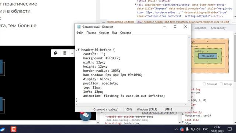Expand the font-size computed property
The width and height of the screenshot is (236, 133).
(183, 122)
